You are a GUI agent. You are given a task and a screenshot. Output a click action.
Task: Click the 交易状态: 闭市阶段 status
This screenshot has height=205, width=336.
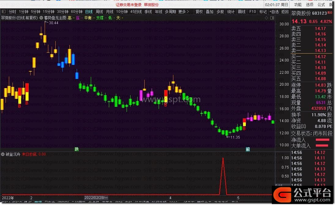(x=312, y=134)
